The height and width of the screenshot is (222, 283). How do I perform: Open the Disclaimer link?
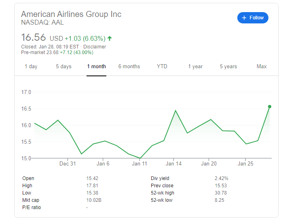click(95, 47)
